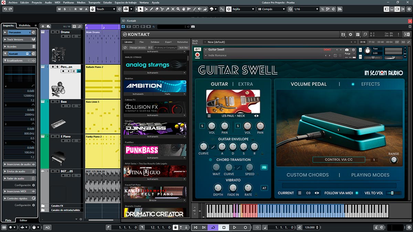The image size is (413, 232).
Task: Click the Tune knob
Action: tap(368, 51)
